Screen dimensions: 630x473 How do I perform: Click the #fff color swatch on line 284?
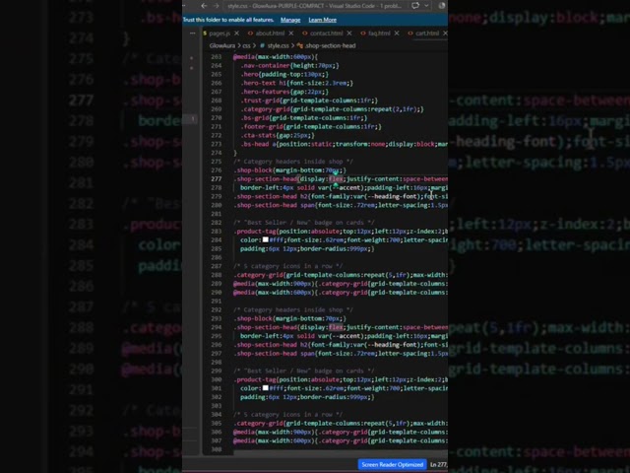266,239
